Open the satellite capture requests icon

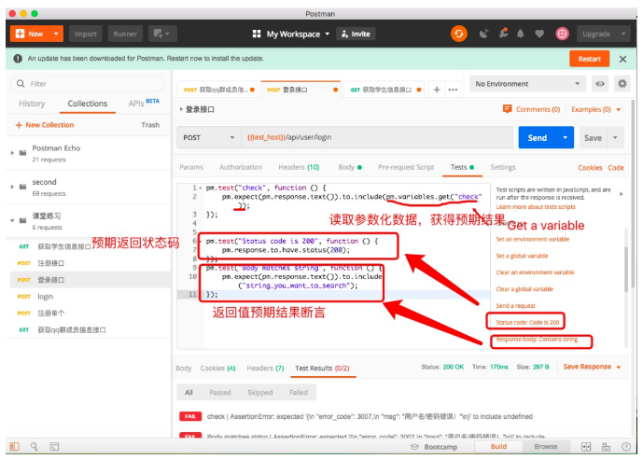tap(484, 34)
